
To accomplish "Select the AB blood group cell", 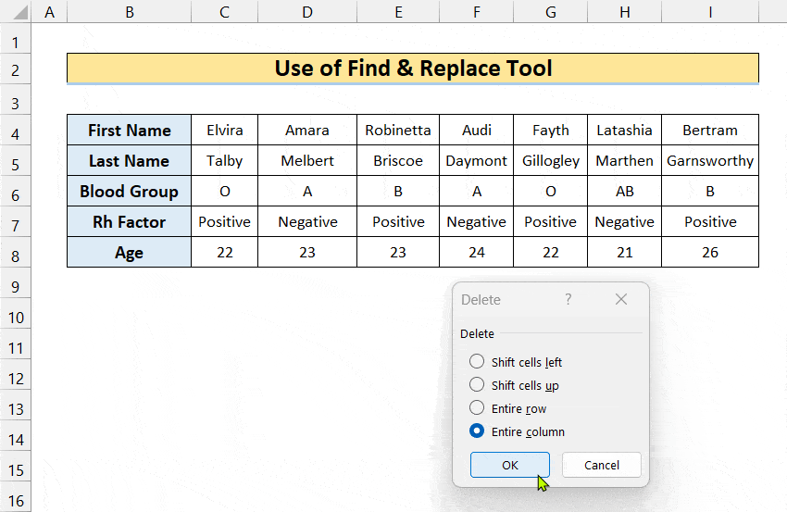I will tap(624, 192).
